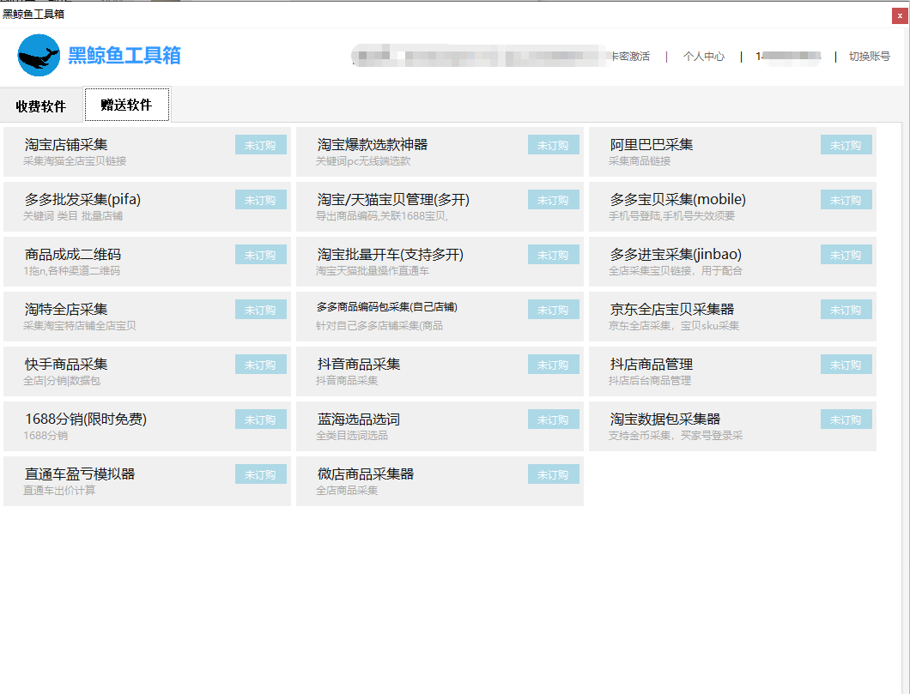Screen dimensions: 910x694
Task: Select the 多多批发采集(pifa) title
Action: click(83, 199)
